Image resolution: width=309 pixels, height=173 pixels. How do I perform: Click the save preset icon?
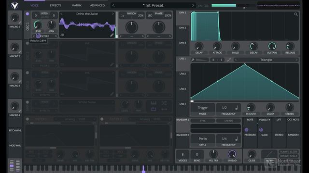click(x=200, y=5)
